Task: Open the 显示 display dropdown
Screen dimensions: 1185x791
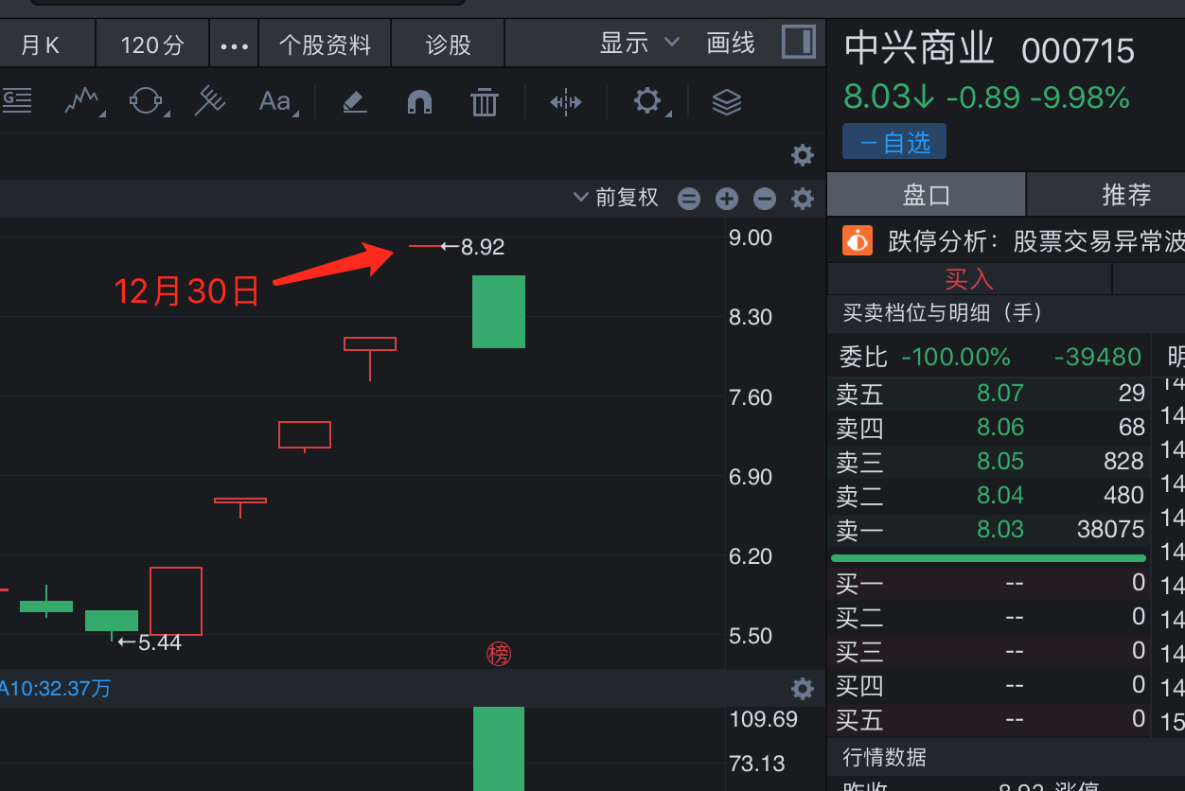Action: (x=639, y=43)
